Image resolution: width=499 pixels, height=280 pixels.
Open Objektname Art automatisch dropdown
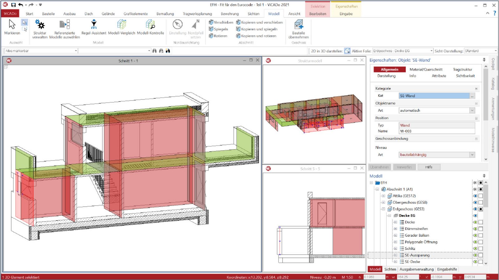tap(472, 110)
